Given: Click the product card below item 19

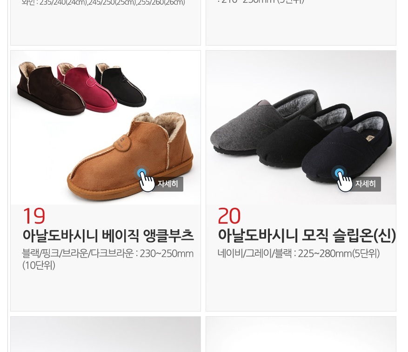Looking at the screenshot, I should click(x=106, y=334).
